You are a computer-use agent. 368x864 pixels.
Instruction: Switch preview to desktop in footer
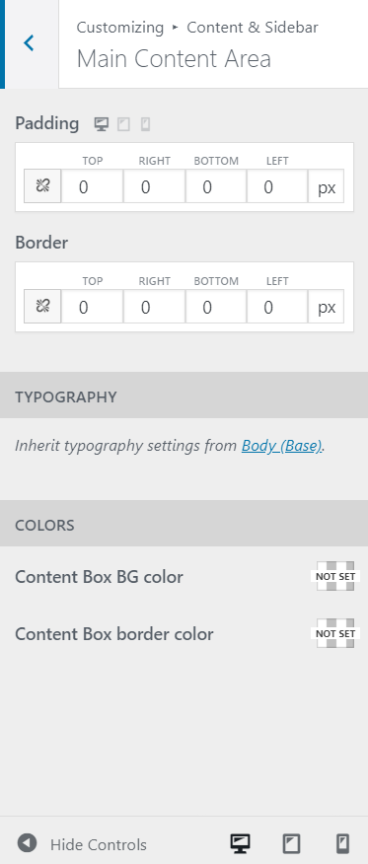click(x=240, y=843)
